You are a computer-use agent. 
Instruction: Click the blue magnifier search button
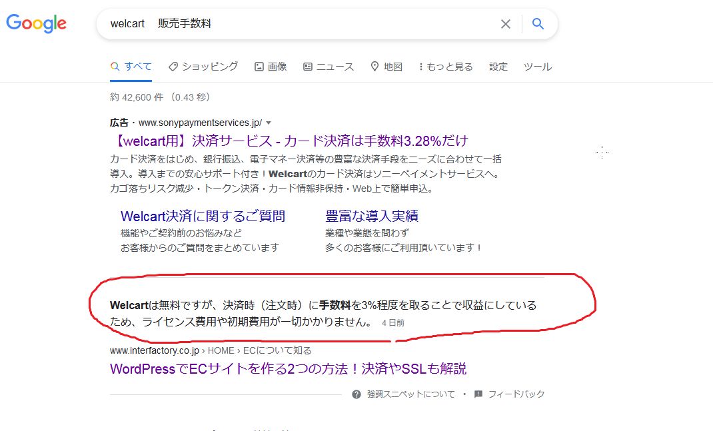point(538,23)
